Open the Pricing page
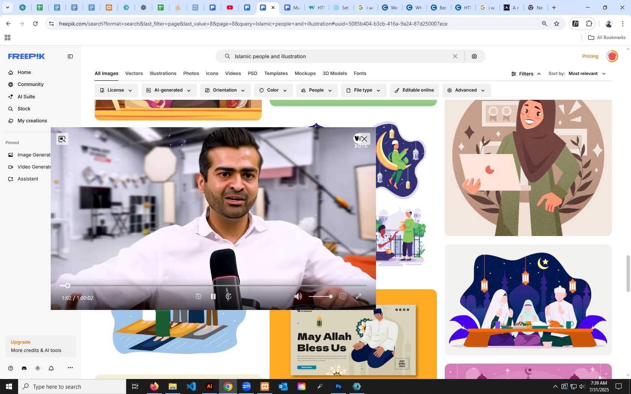 pos(590,56)
